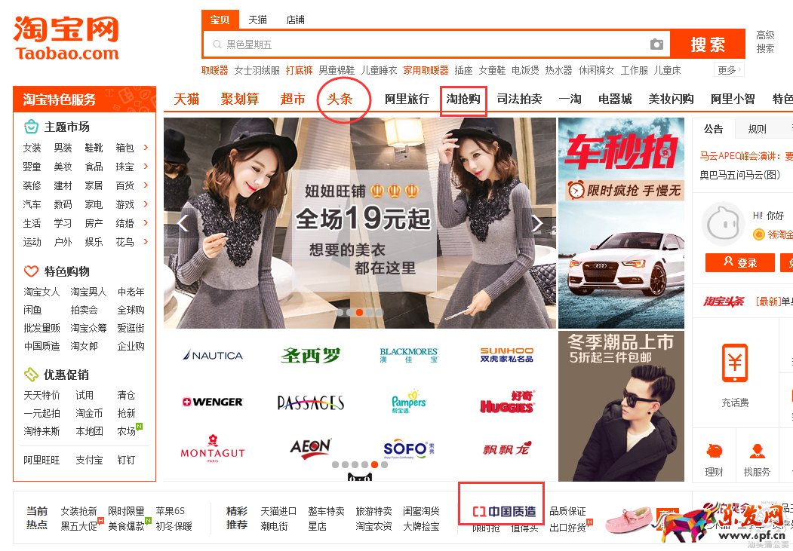
Task: Open the SOFO brand logo
Action: tap(409, 448)
